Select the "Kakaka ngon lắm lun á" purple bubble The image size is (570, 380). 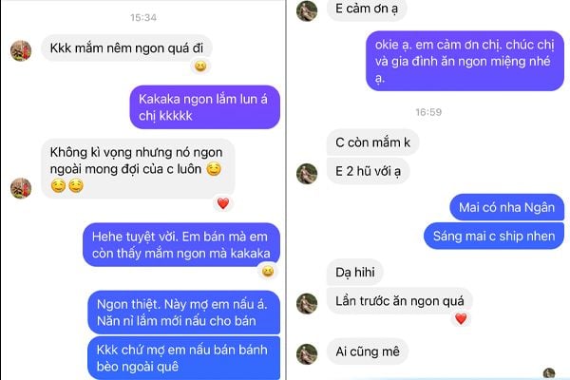(x=205, y=107)
